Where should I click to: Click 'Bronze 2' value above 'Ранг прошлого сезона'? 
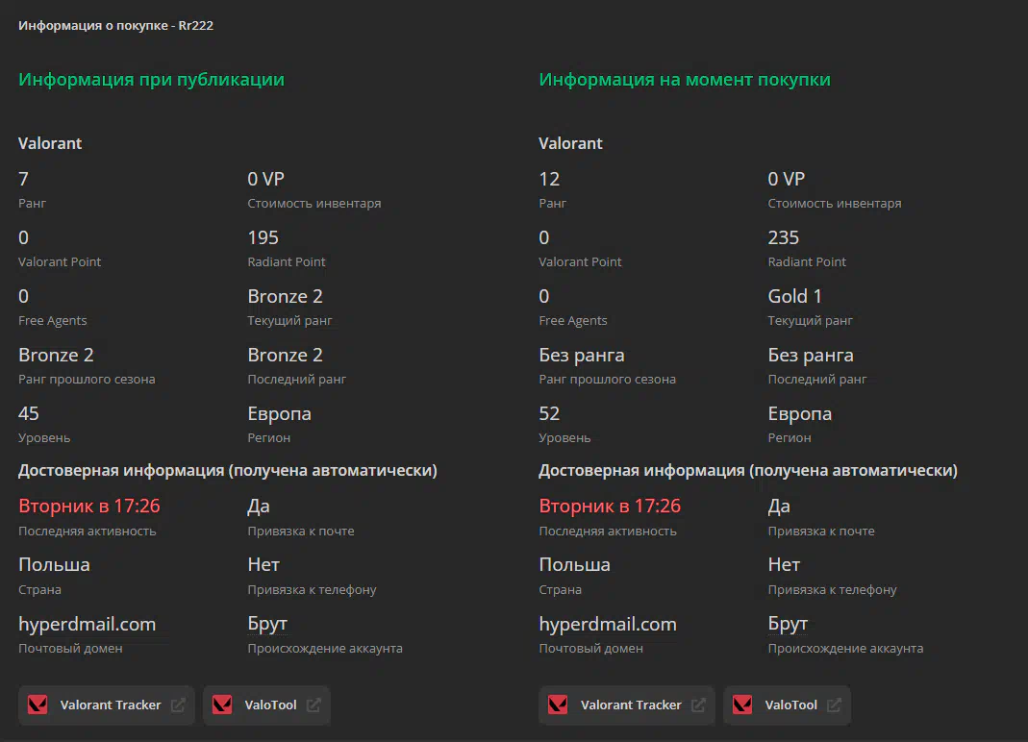(x=57, y=355)
